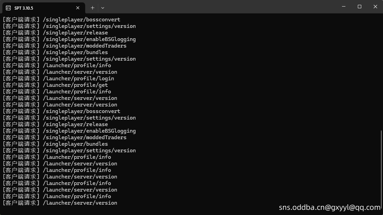The image size is (383, 215).
Task: Click the sns.oddba.cn watermark text
Action: 330,207
